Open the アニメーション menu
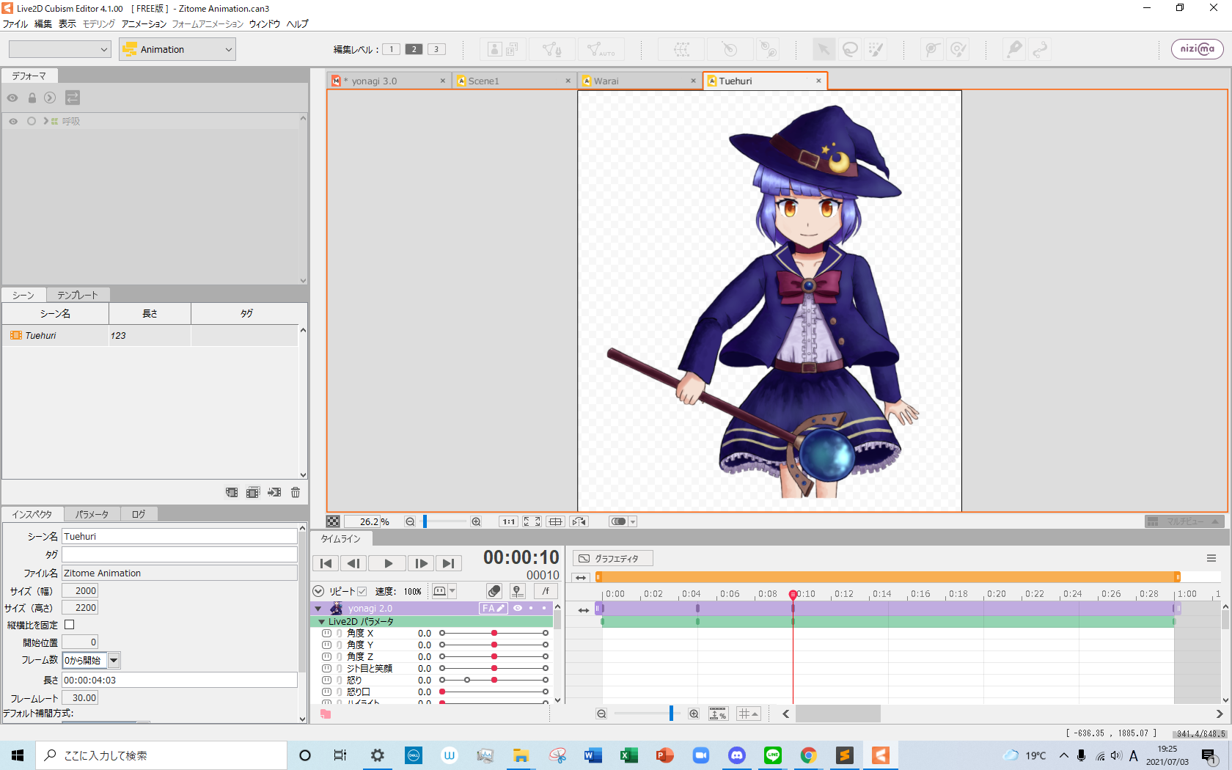Viewport: 1232px width, 770px height. (144, 24)
